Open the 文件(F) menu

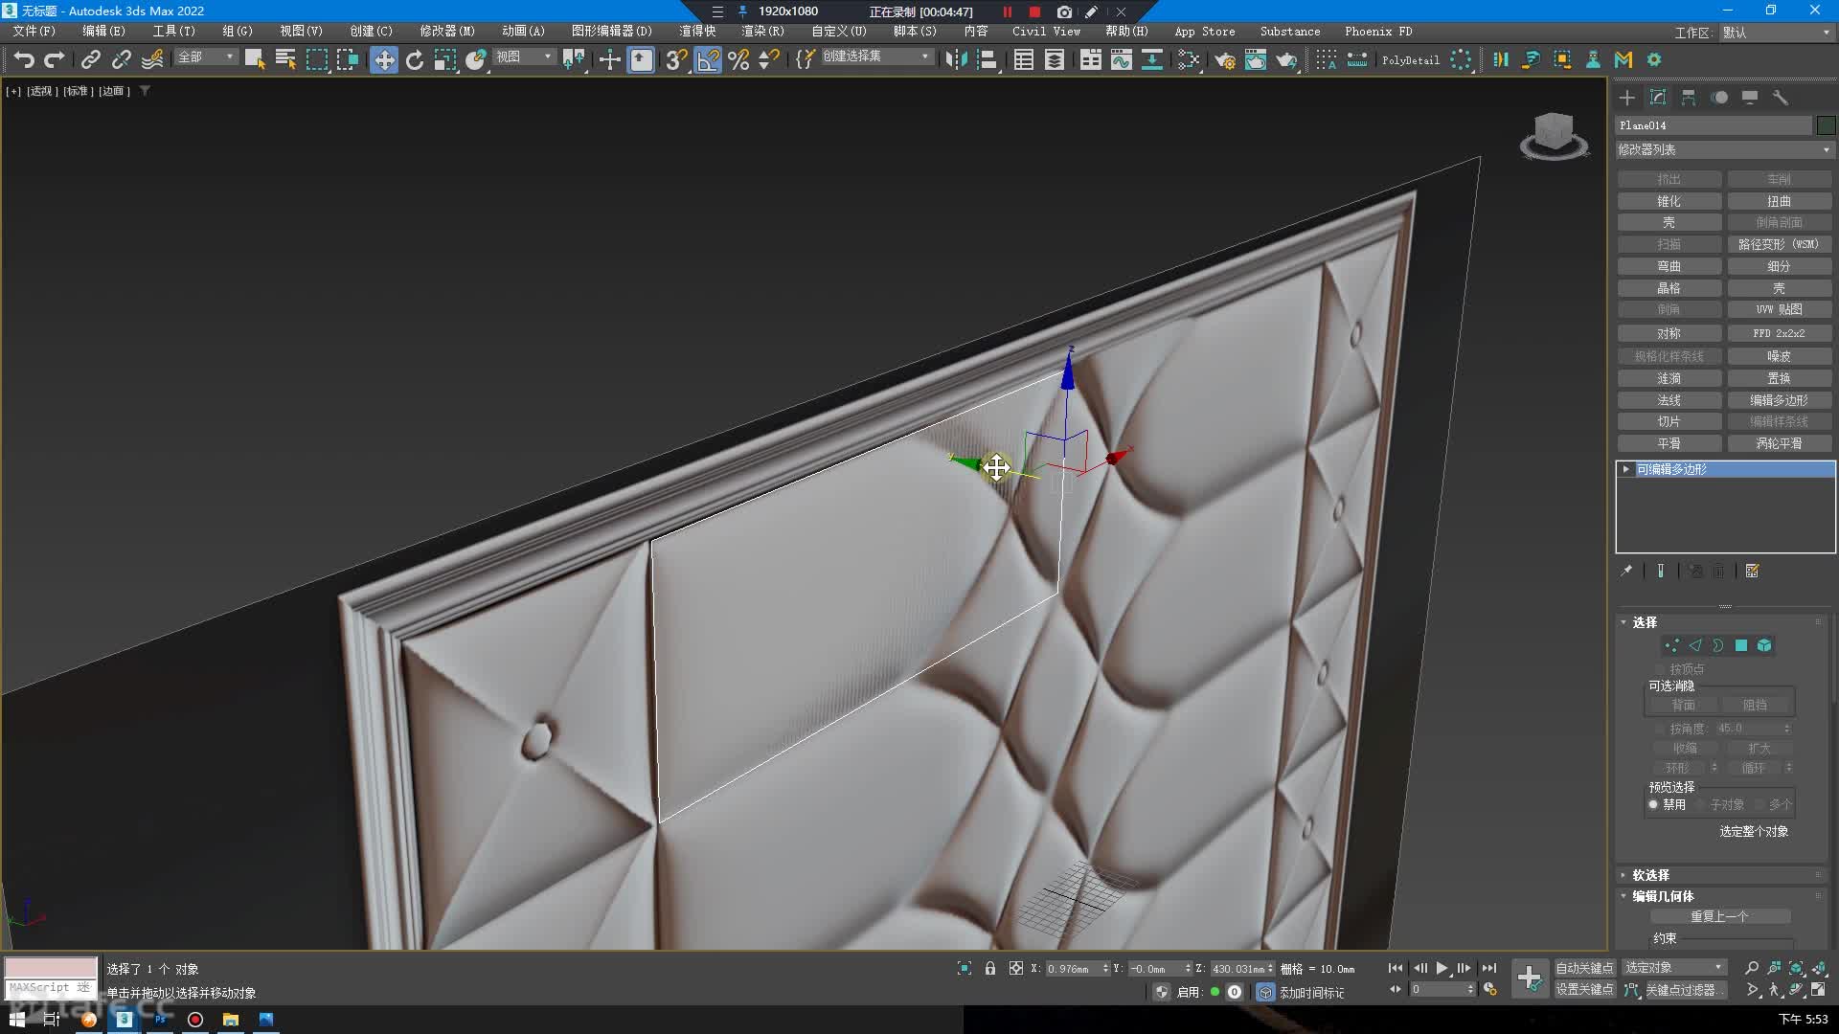click(x=34, y=32)
